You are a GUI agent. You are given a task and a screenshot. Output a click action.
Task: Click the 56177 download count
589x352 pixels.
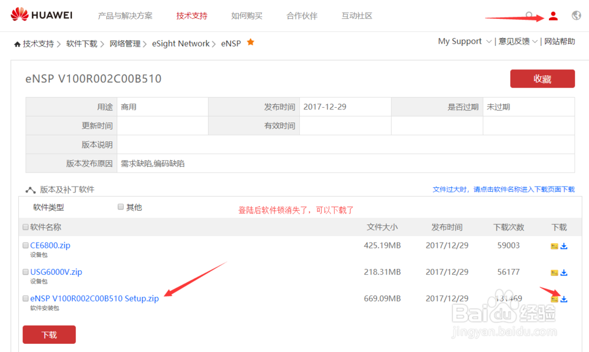(x=508, y=272)
